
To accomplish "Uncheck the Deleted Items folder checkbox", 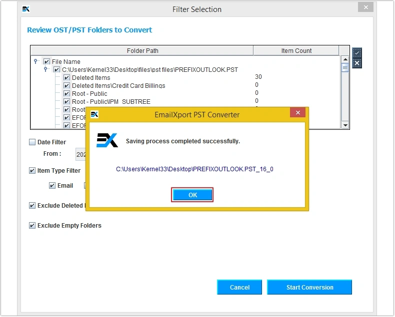I will (66, 78).
